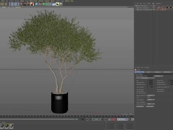Open the Motion Tracker menu
Screen dimensions: 173x130
(34, 1)
